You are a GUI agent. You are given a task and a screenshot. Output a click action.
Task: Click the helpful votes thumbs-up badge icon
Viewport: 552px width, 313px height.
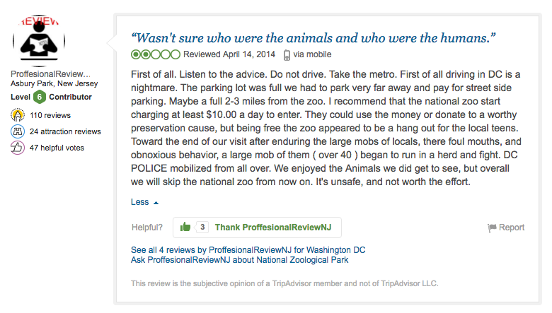tap(18, 148)
